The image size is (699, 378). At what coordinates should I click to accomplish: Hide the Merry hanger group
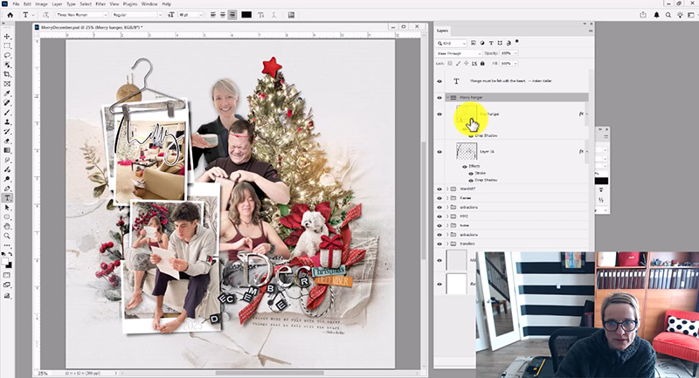pyautogui.click(x=439, y=98)
